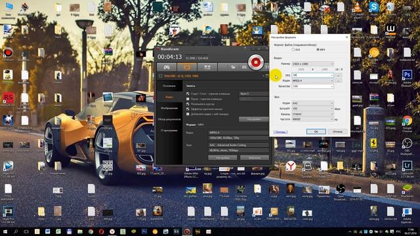420x236 pixels.
Task: Open the FPS dropdown
Action: [x=331, y=75]
